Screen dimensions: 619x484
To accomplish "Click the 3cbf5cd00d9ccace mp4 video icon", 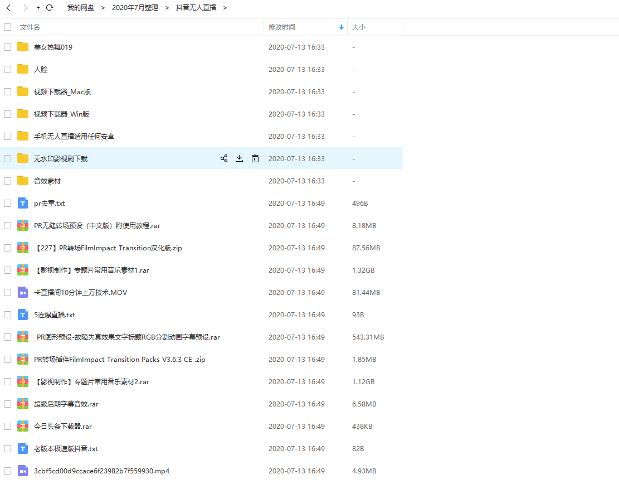I will tap(23, 471).
